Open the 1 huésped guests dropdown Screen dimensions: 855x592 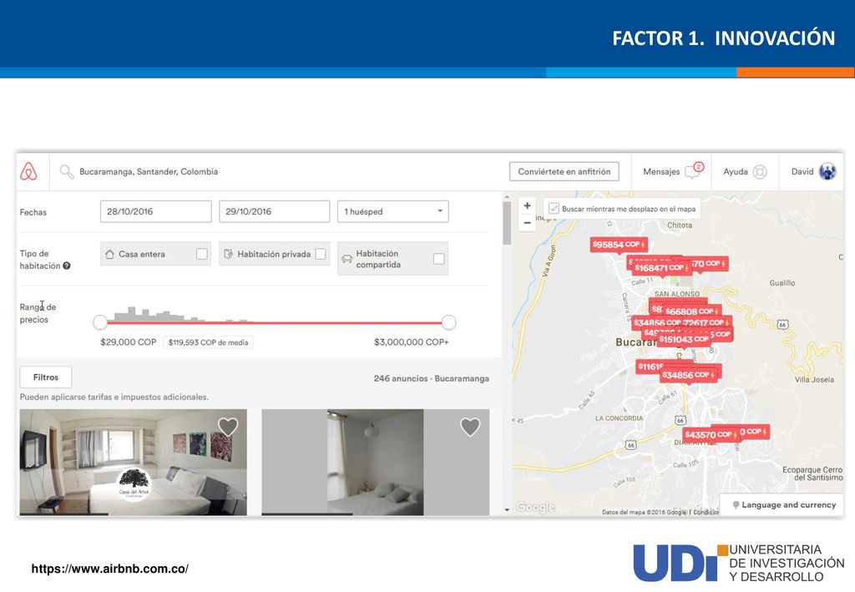[x=393, y=211]
